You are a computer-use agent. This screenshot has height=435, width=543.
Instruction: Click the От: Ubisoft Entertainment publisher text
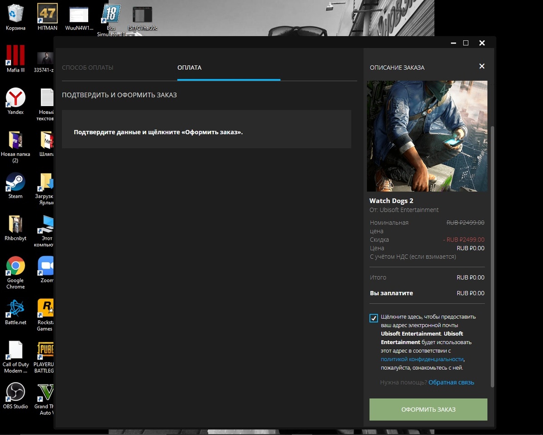click(x=404, y=210)
